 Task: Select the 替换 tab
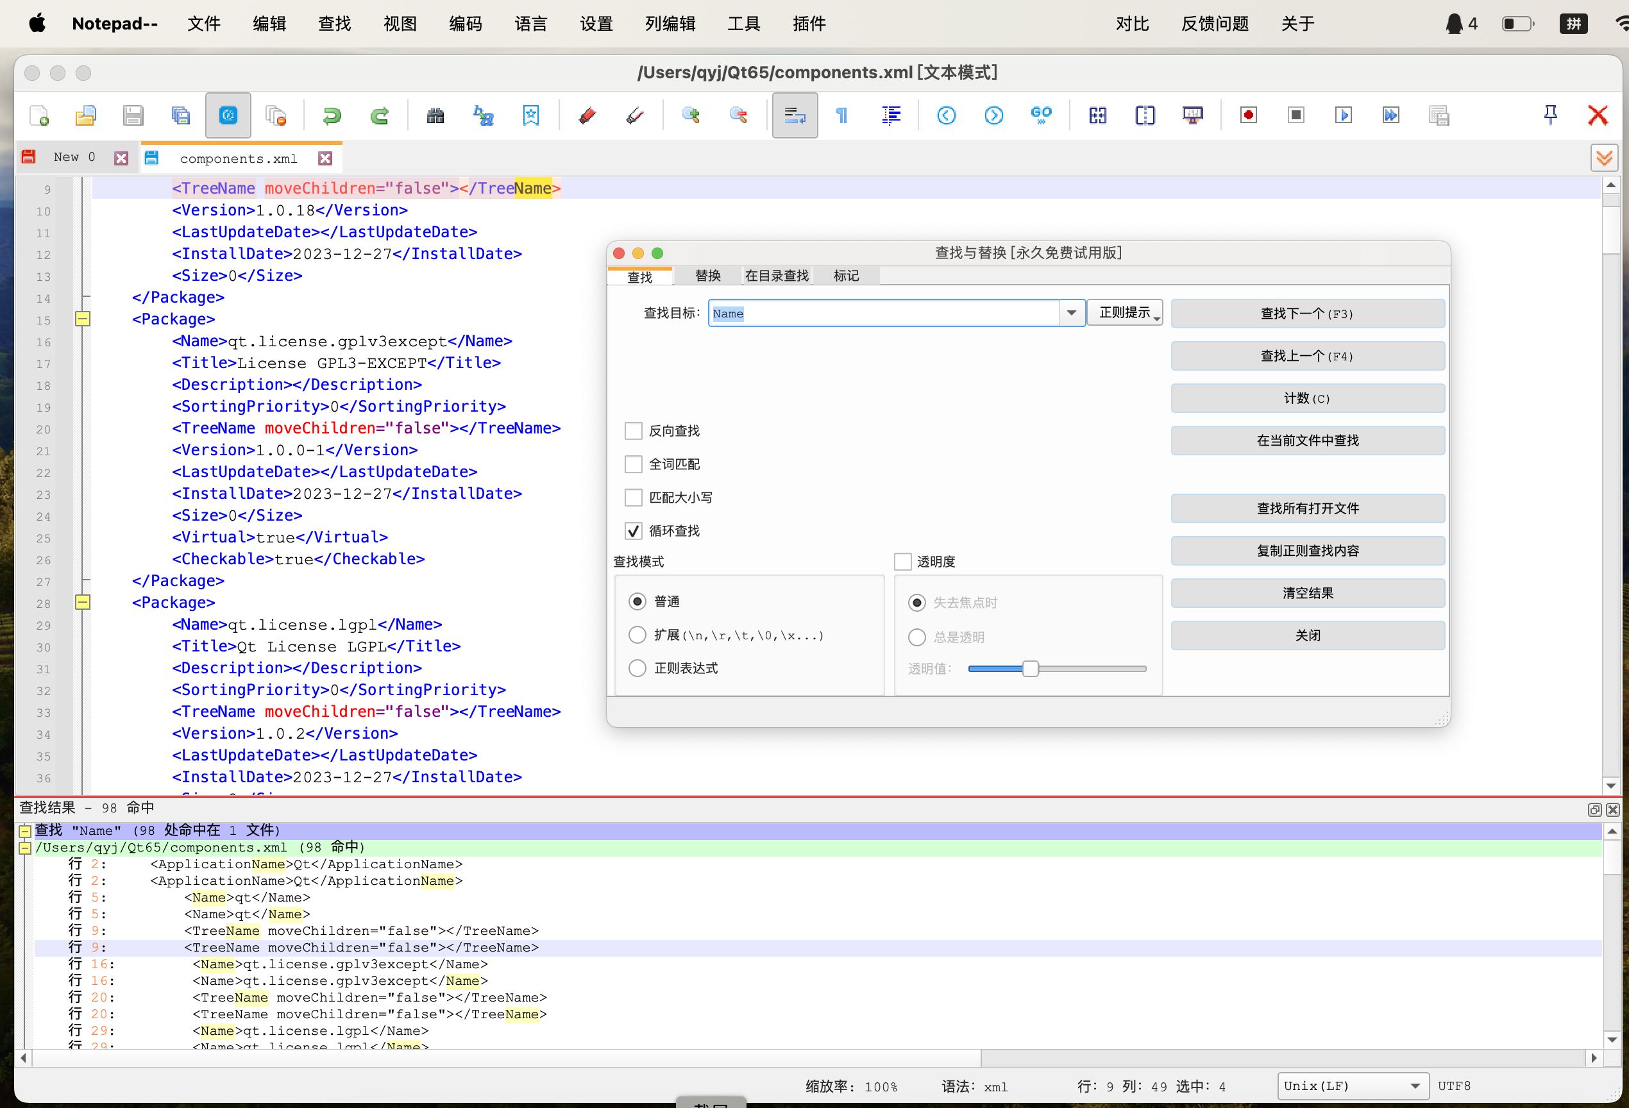click(x=707, y=274)
